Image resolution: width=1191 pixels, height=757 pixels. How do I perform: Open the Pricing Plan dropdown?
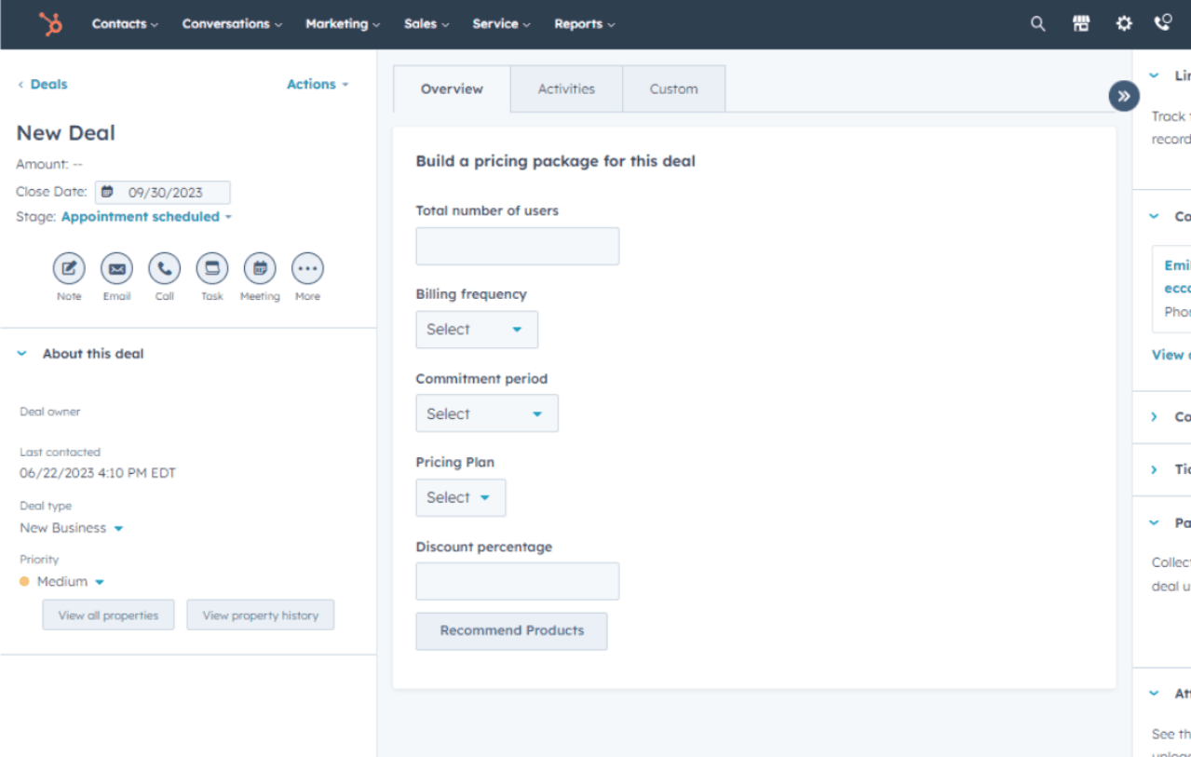460,498
